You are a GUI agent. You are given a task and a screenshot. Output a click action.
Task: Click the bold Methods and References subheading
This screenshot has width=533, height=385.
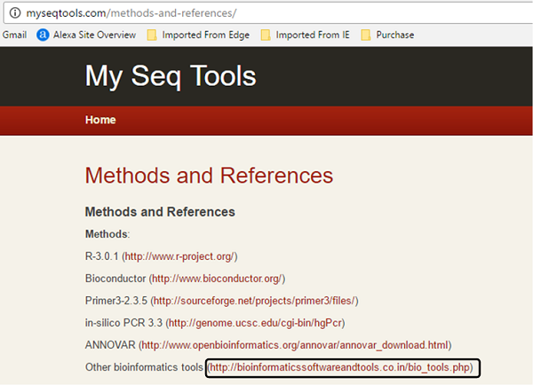pyautogui.click(x=160, y=212)
